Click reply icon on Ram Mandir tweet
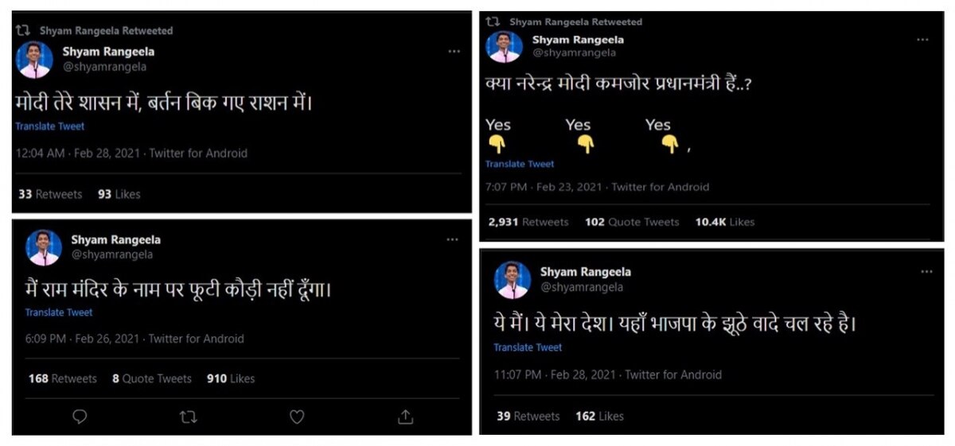This screenshot has width=955, height=446. tap(80, 417)
